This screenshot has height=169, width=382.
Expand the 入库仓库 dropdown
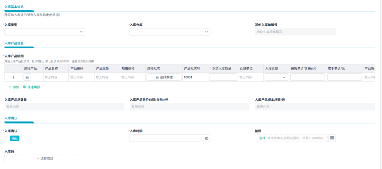170,32
